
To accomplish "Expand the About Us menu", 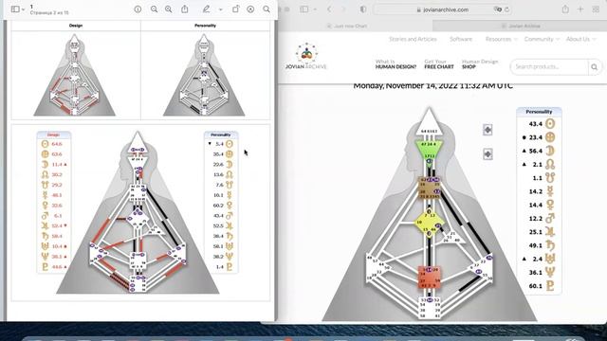I will [x=580, y=39].
